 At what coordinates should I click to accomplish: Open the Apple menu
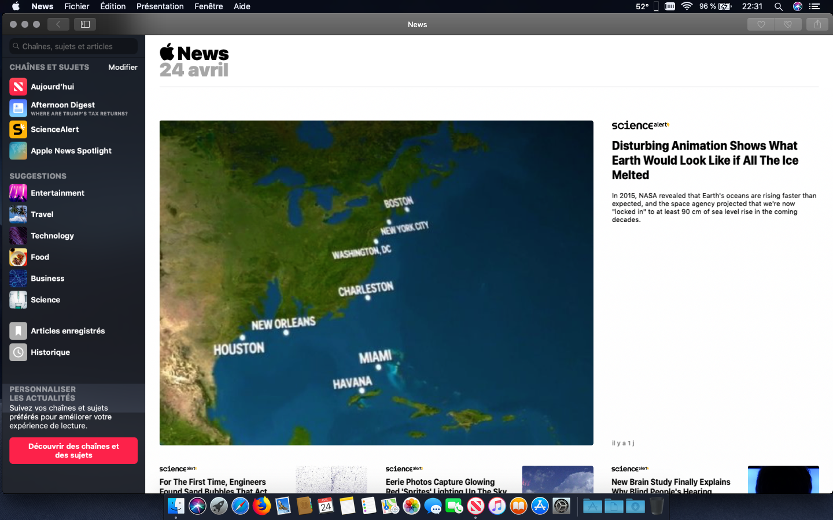tap(16, 6)
